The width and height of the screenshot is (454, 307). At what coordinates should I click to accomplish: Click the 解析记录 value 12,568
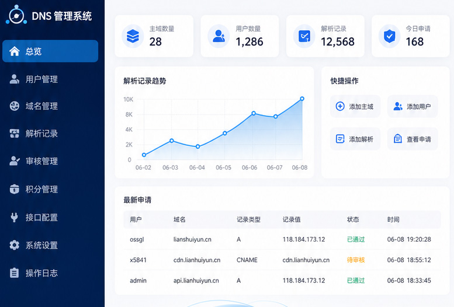[338, 41]
